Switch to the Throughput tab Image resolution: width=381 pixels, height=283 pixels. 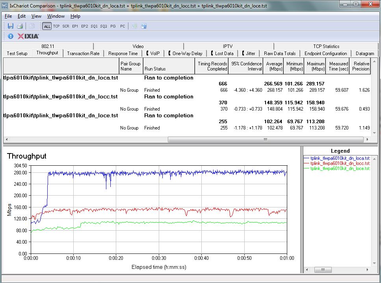tap(47, 53)
